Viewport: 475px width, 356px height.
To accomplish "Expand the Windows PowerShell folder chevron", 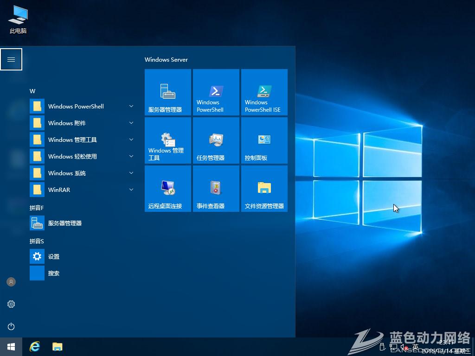I will tap(131, 106).
